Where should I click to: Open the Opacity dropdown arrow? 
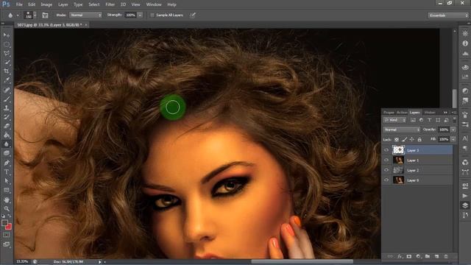(453, 130)
